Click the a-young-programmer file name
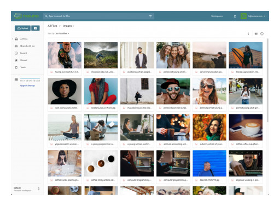Image resolution: width=280 pixels, height=206 pixels. 103,144
